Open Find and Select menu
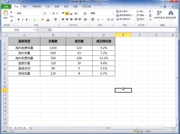 click(x=171, y=15)
